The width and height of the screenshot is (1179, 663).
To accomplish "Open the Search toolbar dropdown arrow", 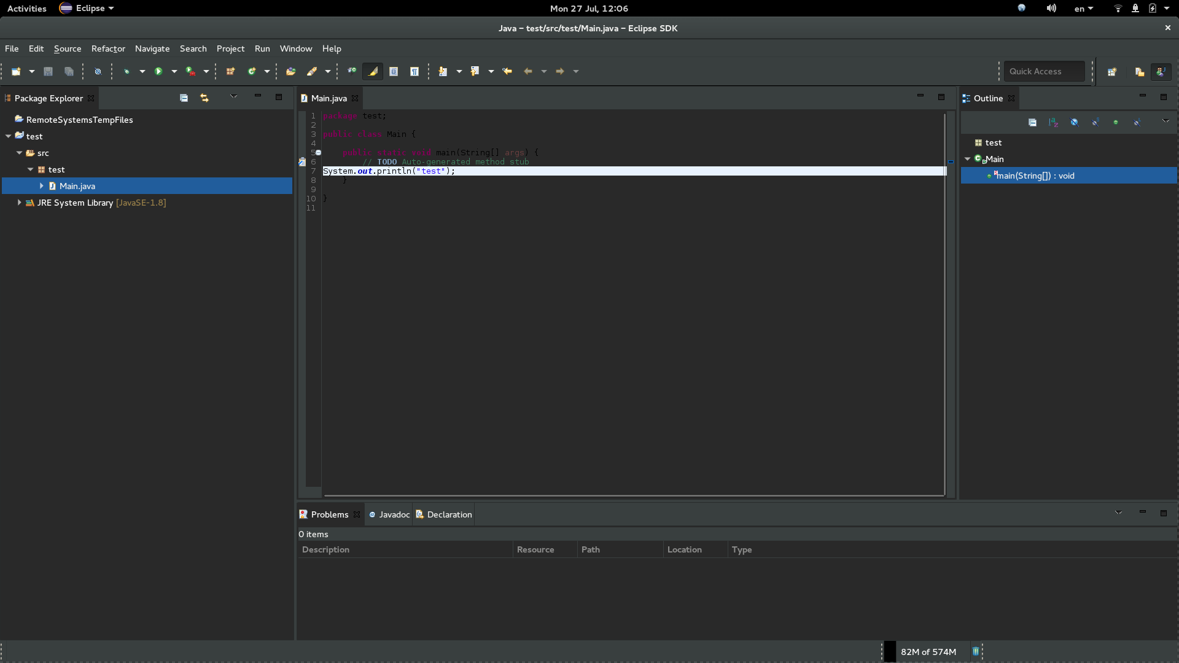I will click(328, 71).
